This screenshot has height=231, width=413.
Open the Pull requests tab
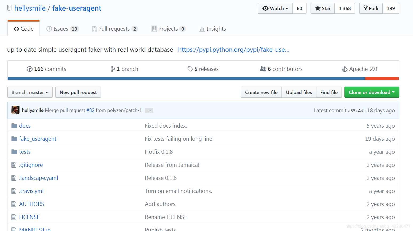(x=115, y=29)
